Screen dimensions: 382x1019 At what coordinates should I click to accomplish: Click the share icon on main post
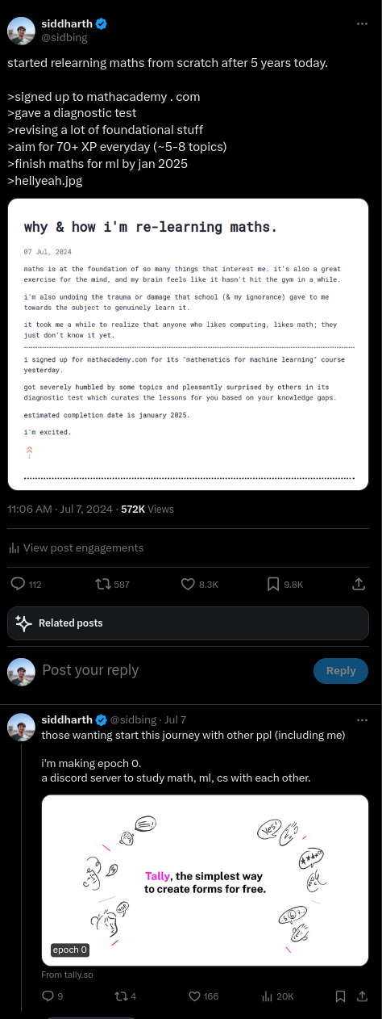[x=359, y=584]
